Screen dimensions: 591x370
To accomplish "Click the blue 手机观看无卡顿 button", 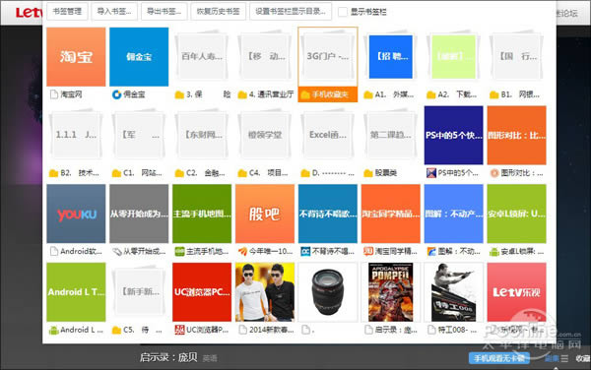I will [x=499, y=358].
